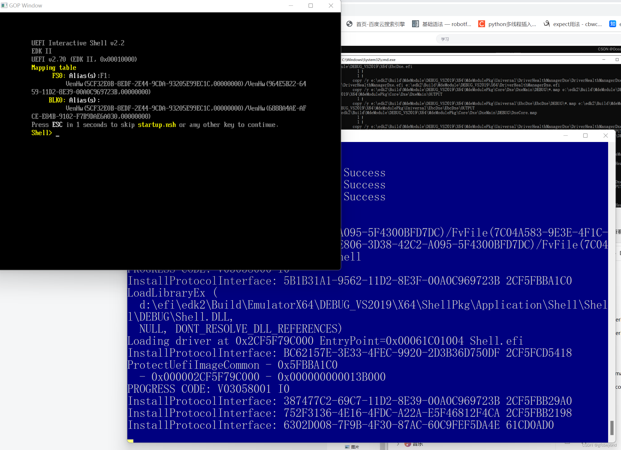
Task: Focus the cmd.exe window title bar
Action: click(472, 60)
